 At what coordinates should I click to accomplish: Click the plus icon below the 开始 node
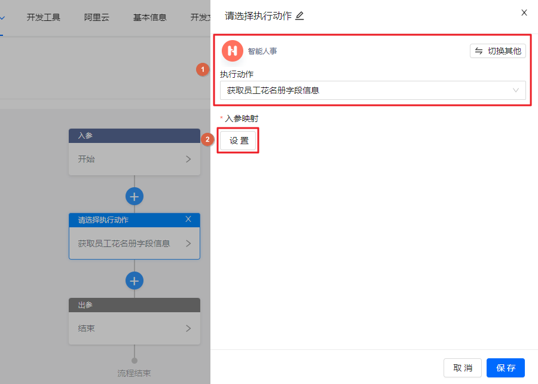pyautogui.click(x=134, y=196)
